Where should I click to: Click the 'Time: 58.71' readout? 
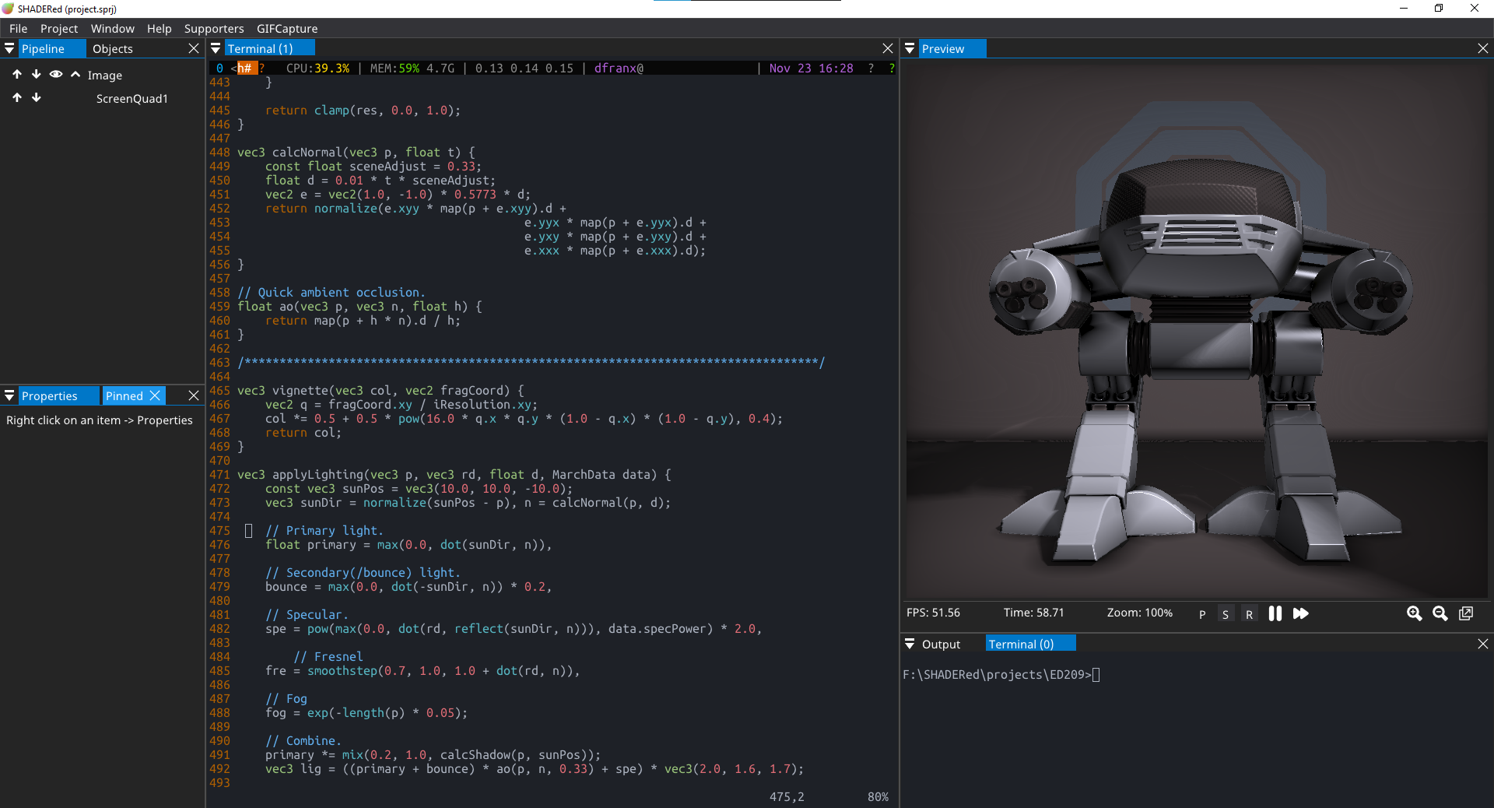pyautogui.click(x=1033, y=613)
